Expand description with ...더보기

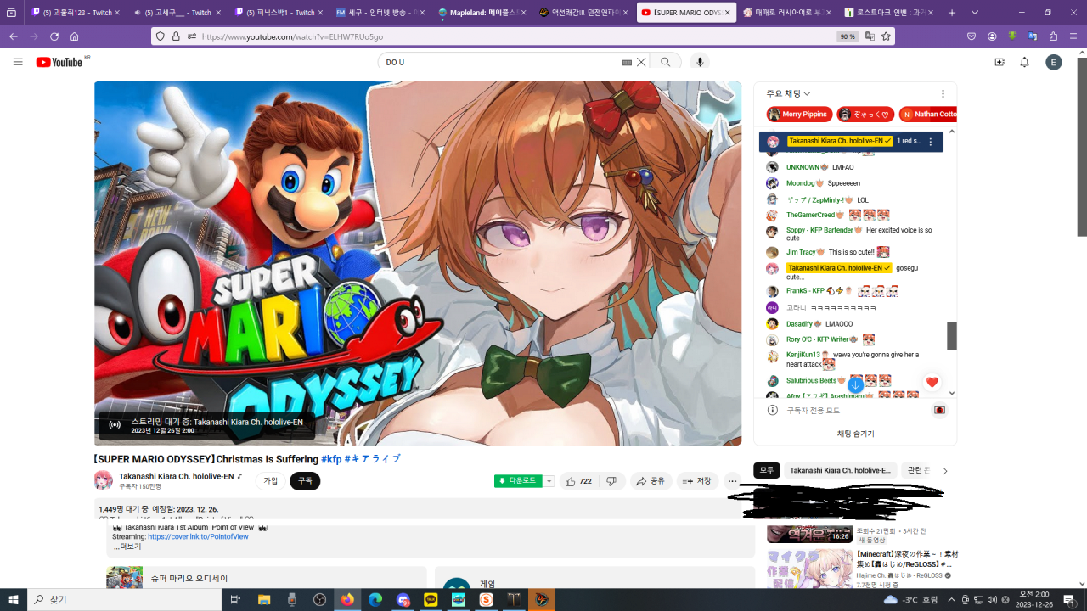(127, 547)
